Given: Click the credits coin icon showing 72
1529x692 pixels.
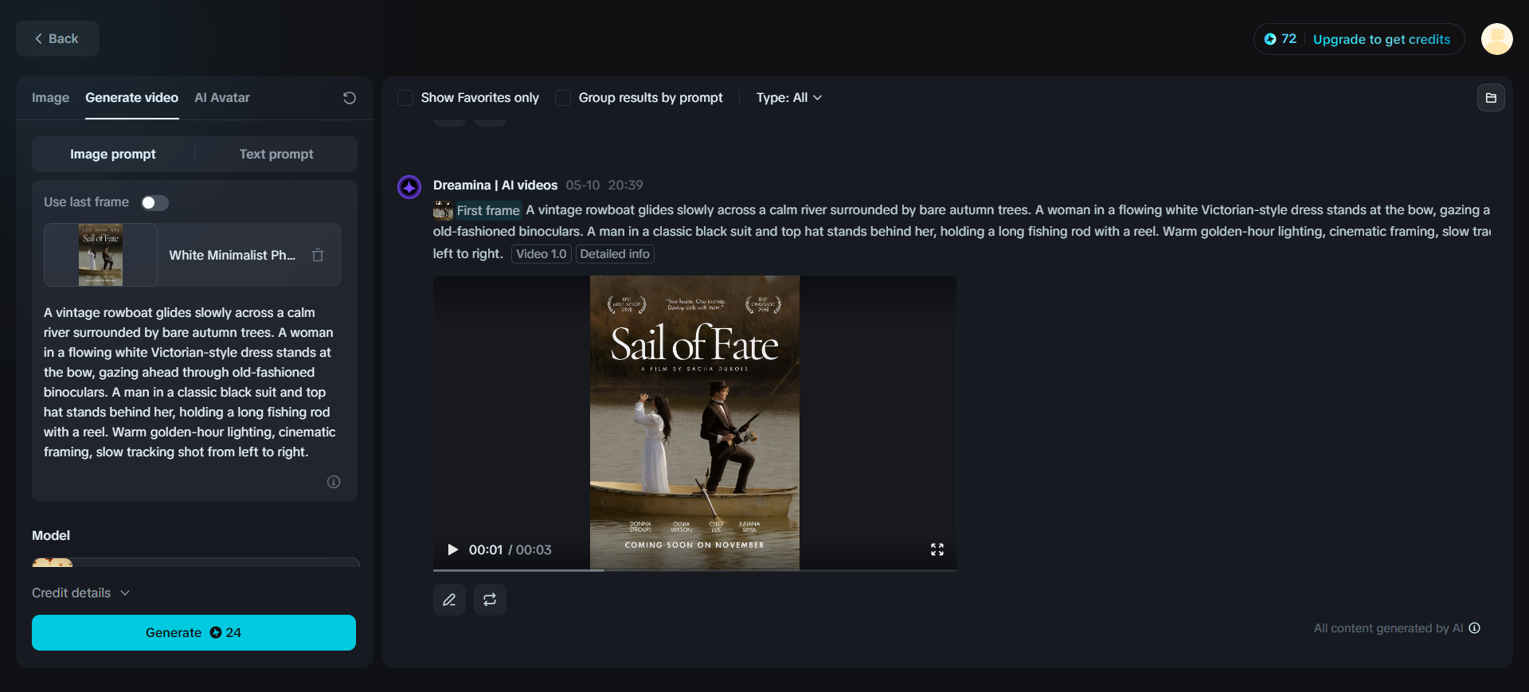Looking at the screenshot, I should pos(1270,39).
